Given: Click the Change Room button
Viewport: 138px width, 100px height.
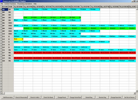Looking at the screenshot, I should [62, 97].
